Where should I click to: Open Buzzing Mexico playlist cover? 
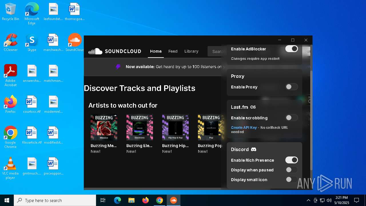104,127
